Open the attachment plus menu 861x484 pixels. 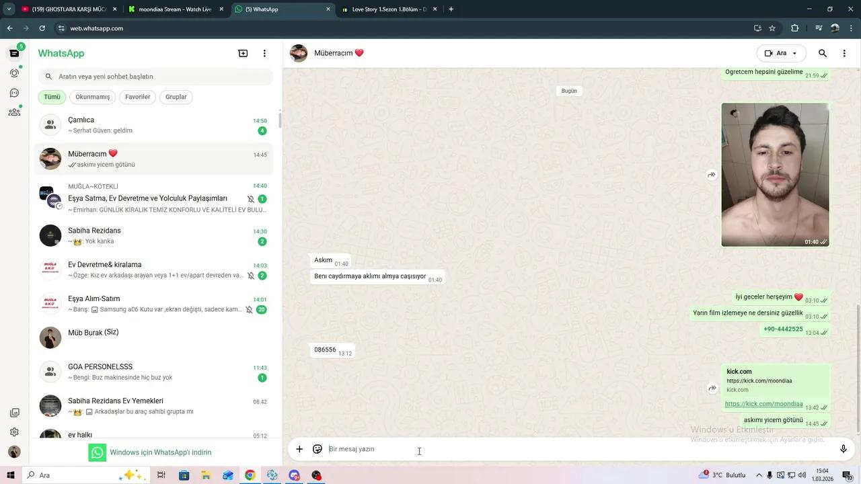tap(299, 449)
